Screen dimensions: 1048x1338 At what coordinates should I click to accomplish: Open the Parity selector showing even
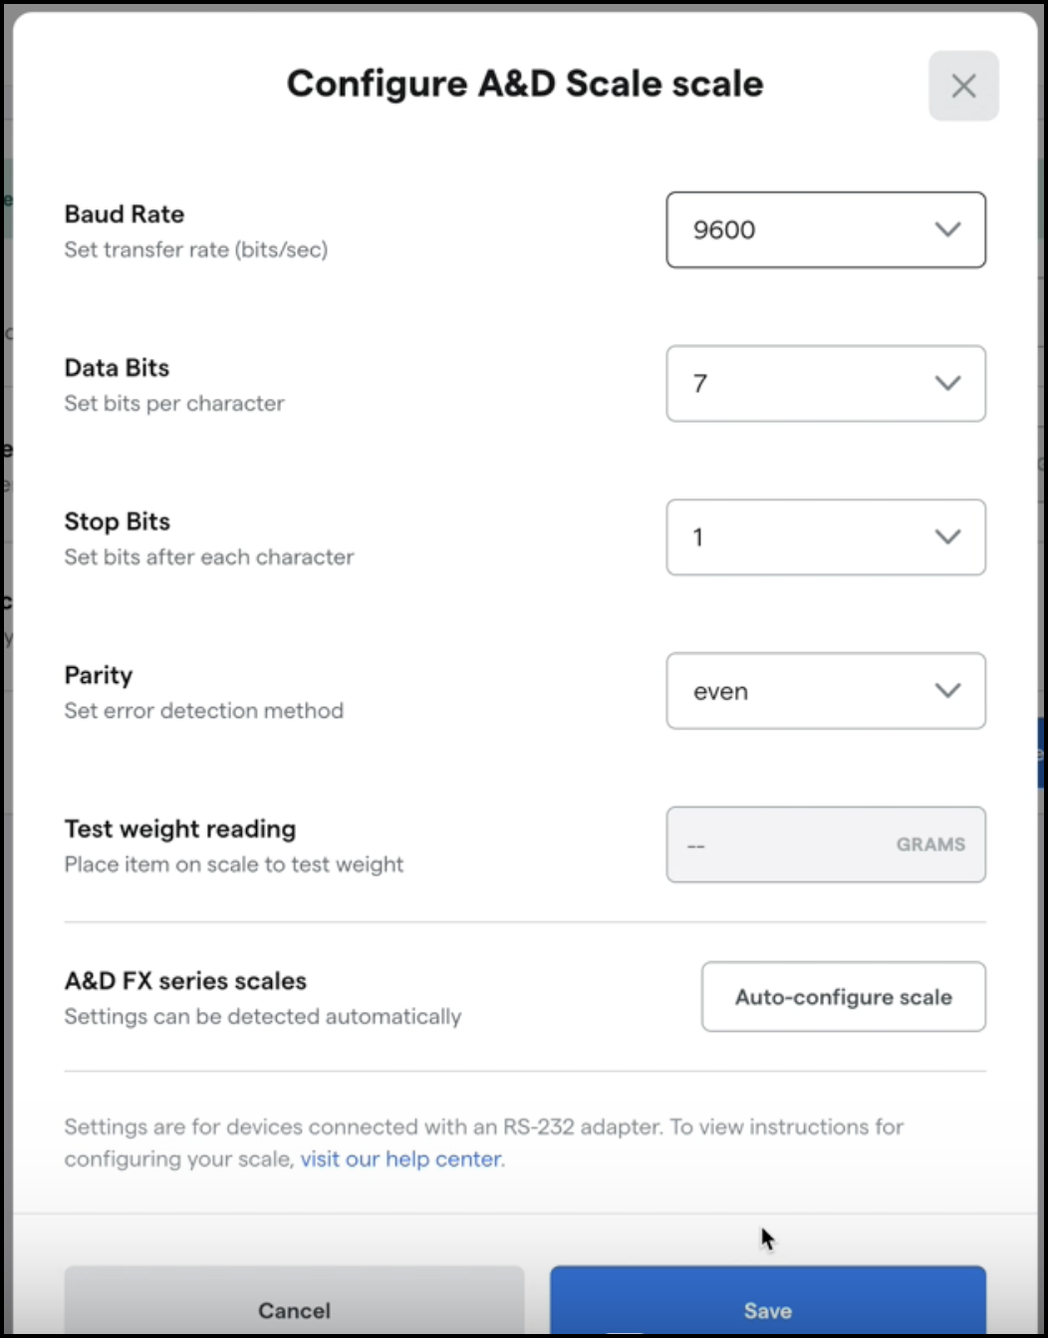point(826,691)
